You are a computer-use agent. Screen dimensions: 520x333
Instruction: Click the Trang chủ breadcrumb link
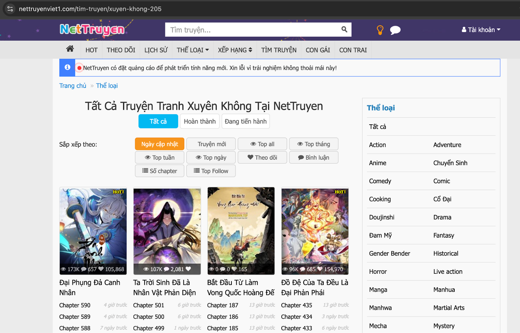pyautogui.click(x=72, y=86)
